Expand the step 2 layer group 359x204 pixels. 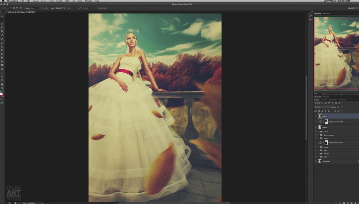point(319,132)
